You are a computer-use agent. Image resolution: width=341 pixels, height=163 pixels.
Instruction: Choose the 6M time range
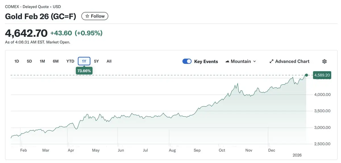coord(56,61)
